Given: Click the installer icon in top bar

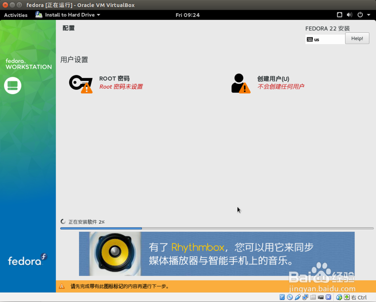Looking at the screenshot, I should (39, 15).
